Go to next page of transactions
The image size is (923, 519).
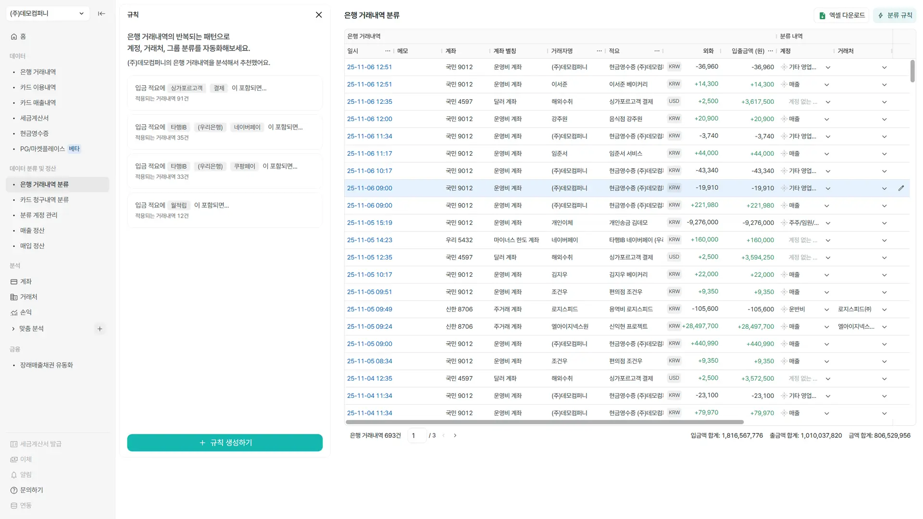coord(455,435)
